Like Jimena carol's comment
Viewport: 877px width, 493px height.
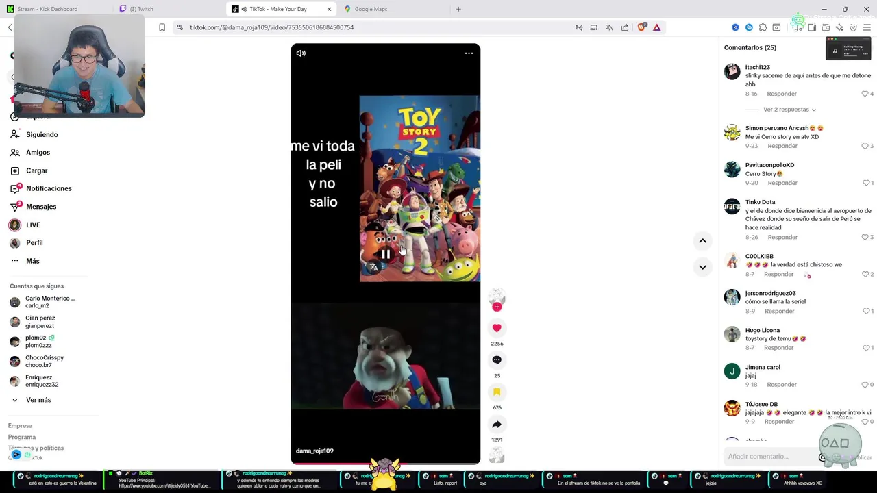point(865,385)
